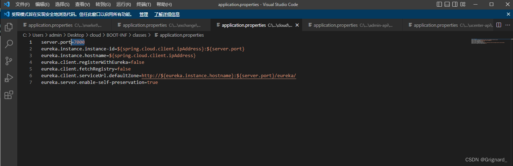Click the 管理 link in the banner
This screenshot has width=513, height=166.
coord(144,14)
